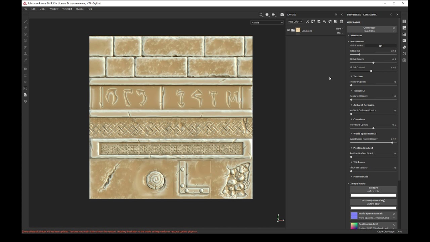Open the Edit menu
Image resolution: width=430 pixels, height=242 pixels.
click(33, 9)
